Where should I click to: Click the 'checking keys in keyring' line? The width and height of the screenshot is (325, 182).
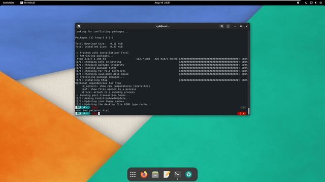tap(161, 62)
